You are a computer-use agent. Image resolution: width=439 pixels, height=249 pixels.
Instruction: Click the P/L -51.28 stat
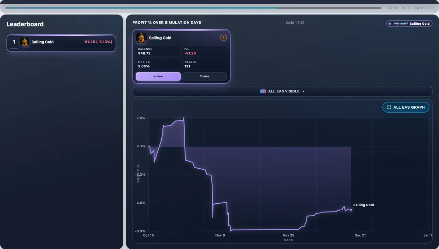[204, 51]
